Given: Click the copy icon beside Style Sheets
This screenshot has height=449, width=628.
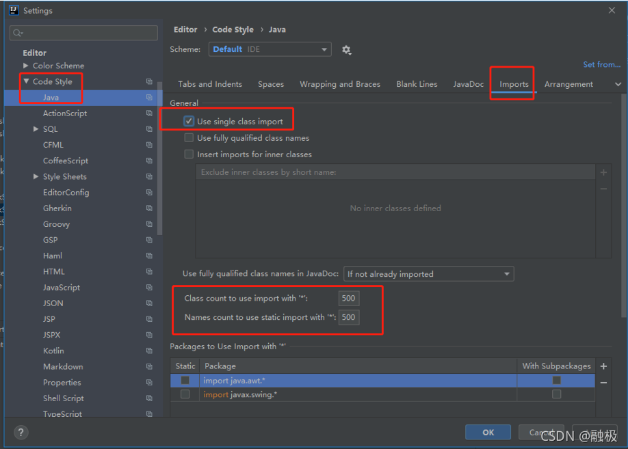Looking at the screenshot, I should click(x=149, y=176).
